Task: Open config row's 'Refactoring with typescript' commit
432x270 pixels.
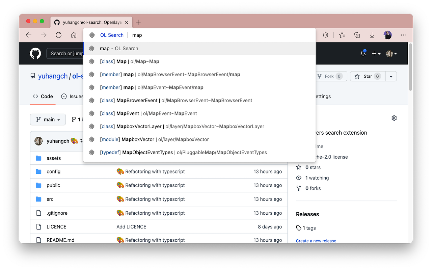Action: (155, 171)
